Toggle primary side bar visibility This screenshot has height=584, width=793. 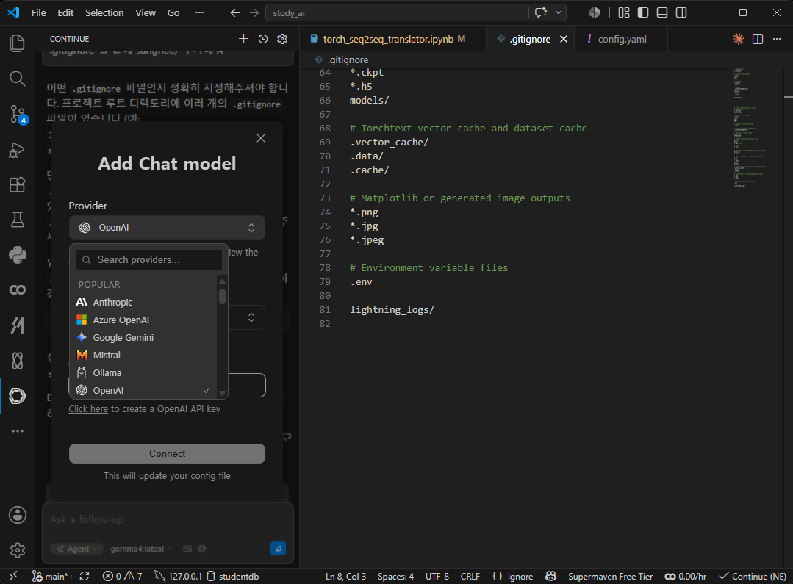(643, 12)
